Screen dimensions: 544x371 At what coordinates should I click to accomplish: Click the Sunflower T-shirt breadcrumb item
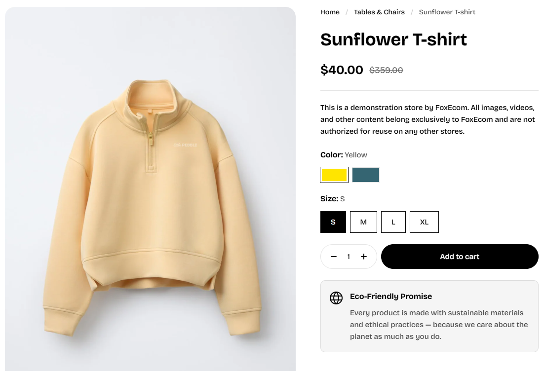[x=447, y=12]
